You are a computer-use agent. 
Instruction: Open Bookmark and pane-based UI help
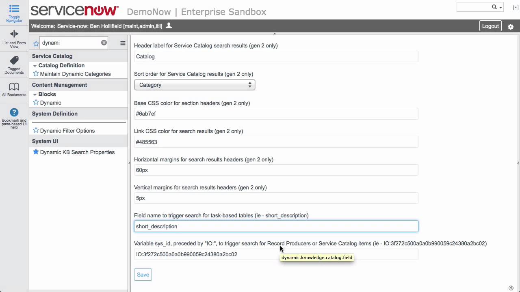tap(14, 112)
